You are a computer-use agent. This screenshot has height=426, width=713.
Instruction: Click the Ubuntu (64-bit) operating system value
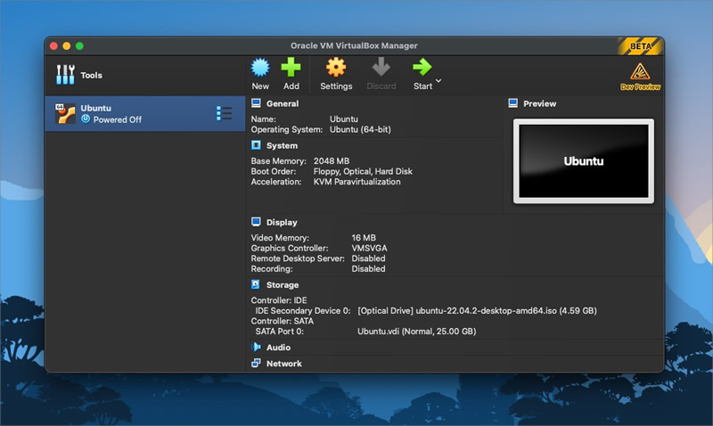360,129
